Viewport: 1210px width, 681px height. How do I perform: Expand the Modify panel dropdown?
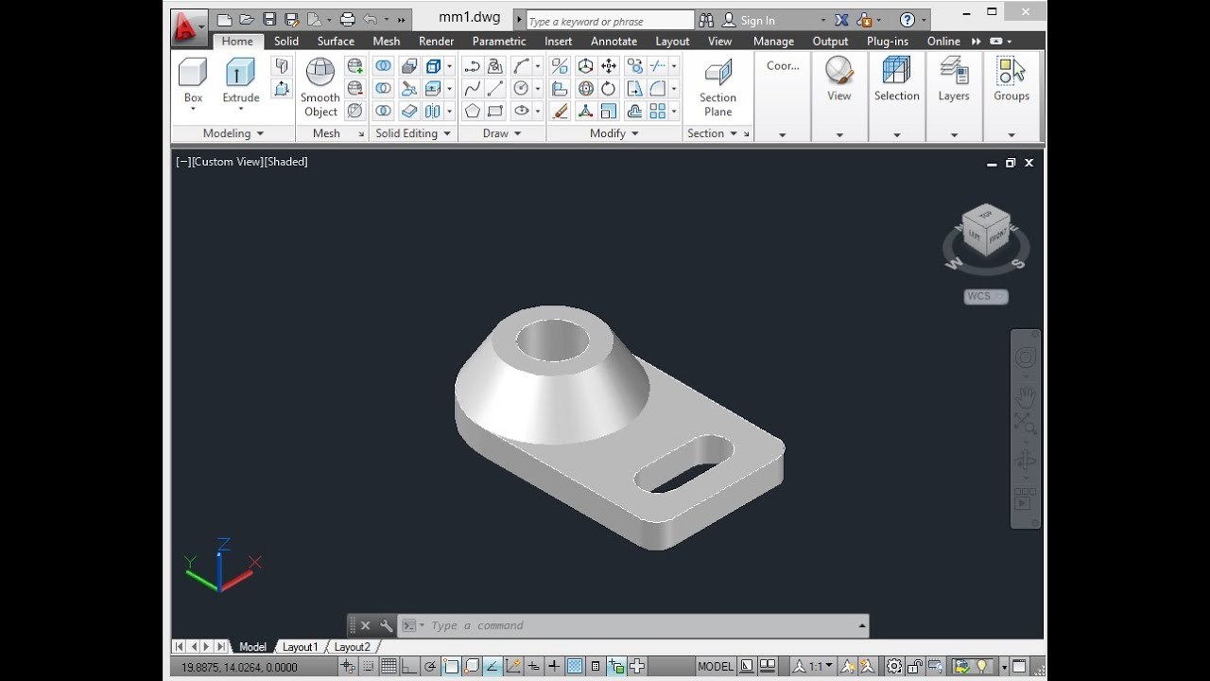(614, 133)
